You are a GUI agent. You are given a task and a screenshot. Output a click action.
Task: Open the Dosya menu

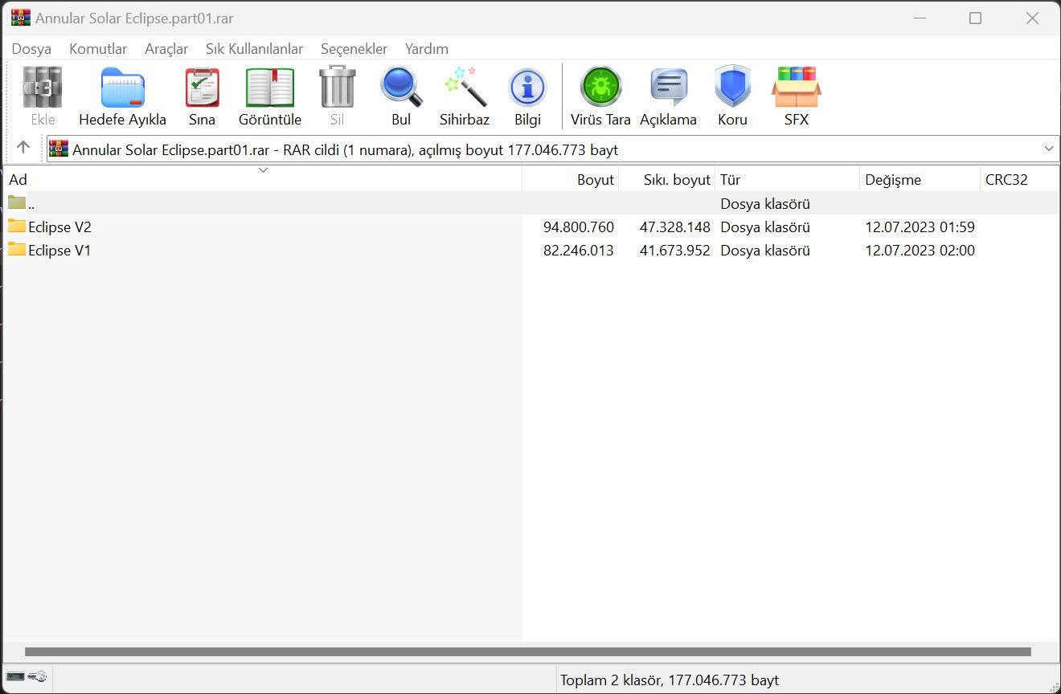click(x=31, y=49)
